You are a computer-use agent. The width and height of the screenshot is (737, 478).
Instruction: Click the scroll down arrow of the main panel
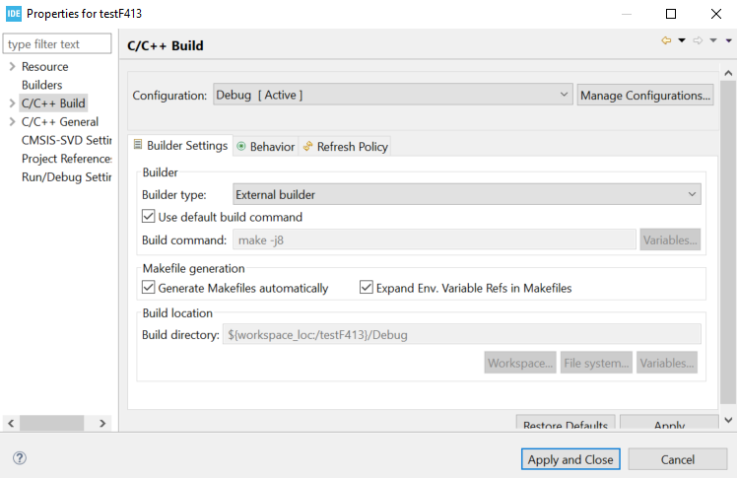tap(728, 420)
